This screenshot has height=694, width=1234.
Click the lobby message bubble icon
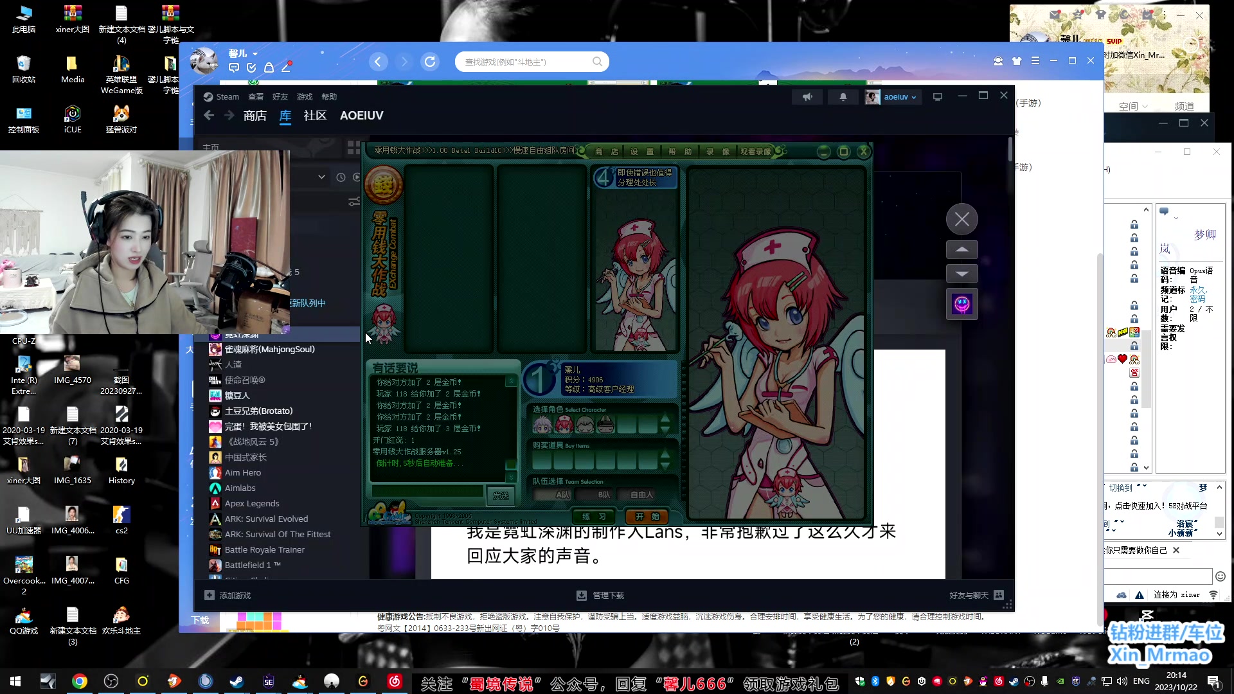pyautogui.click(x=234, y=68)
